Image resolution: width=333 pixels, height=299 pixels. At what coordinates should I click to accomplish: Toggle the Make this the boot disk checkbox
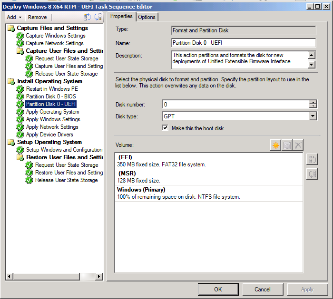(x=165, y=128)
